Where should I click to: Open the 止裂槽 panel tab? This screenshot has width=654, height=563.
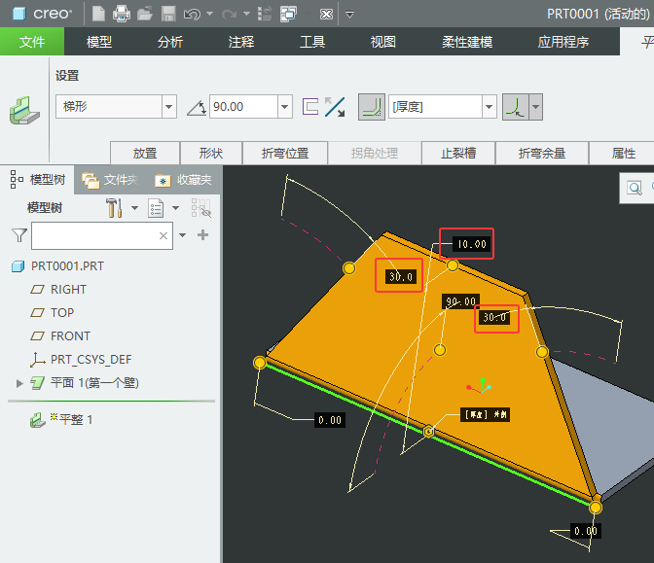coord(458,153)
